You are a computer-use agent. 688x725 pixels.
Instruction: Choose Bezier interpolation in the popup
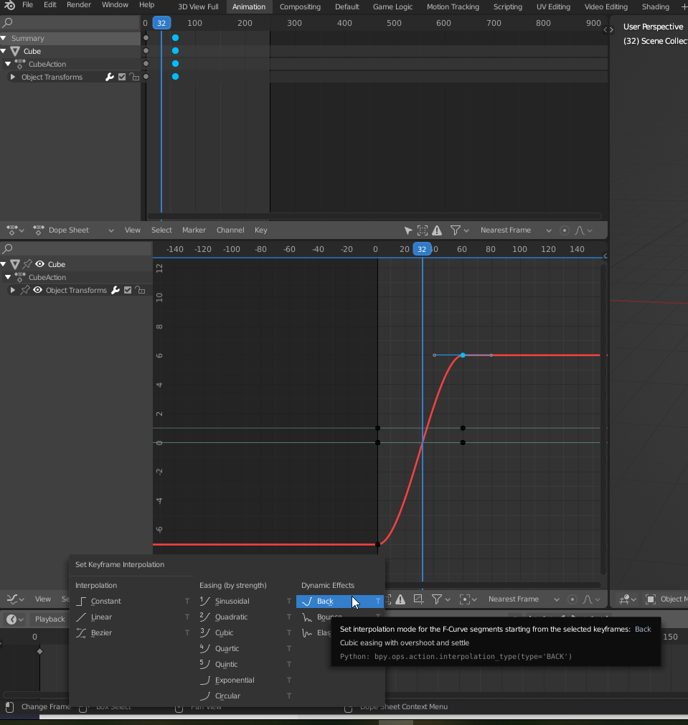(x=101, y=633)
